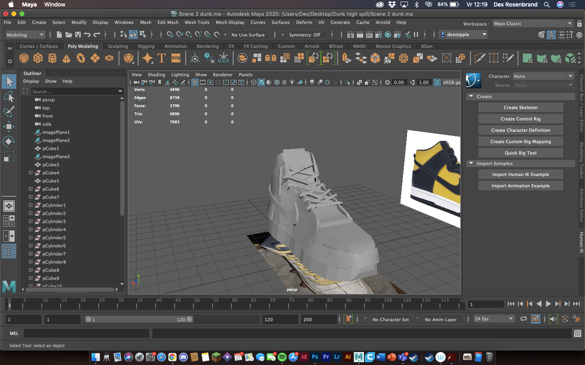Click the SVG import shelf icon
The height and width of the screenshot is (365, 585).
[176, 58]
